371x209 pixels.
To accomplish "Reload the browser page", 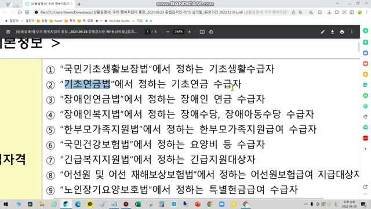I will click(20, 12).
